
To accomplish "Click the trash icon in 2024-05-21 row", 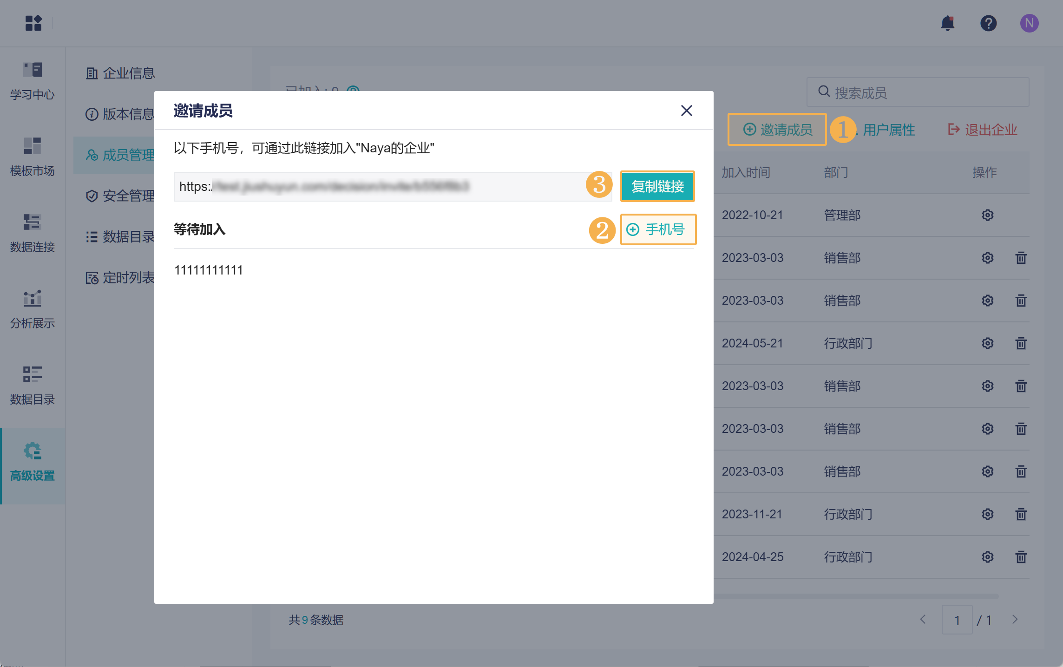I will (x=1021, y=343).
